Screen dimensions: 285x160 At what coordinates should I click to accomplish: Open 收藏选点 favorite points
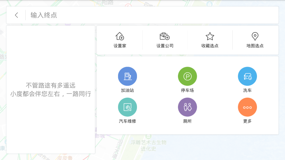[x=210, y=40]
